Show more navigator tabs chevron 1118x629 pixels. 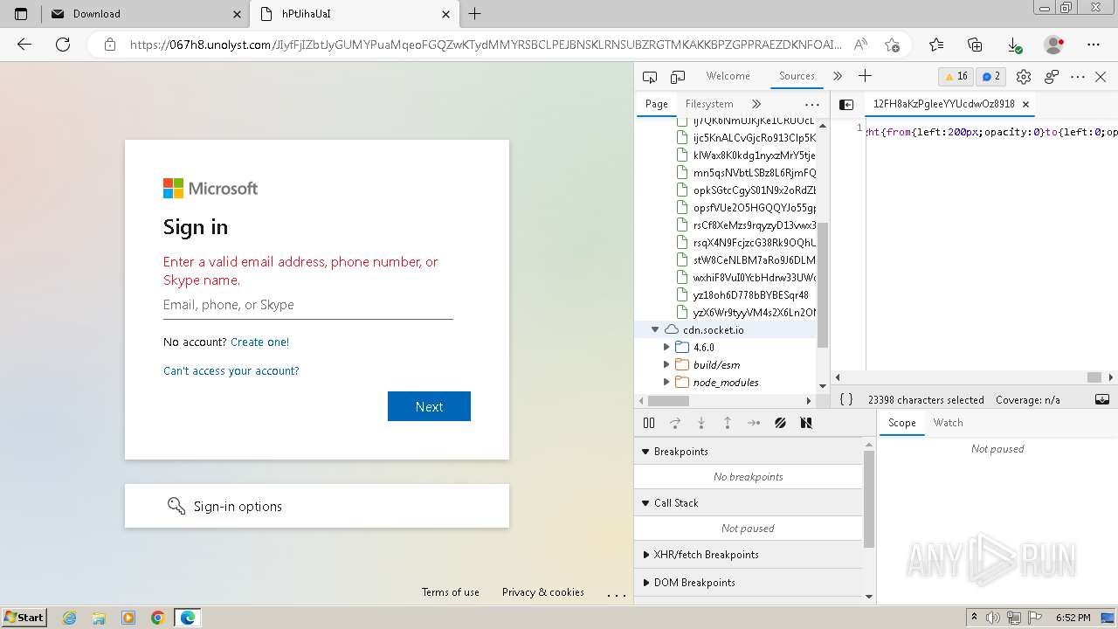[756, 104]
